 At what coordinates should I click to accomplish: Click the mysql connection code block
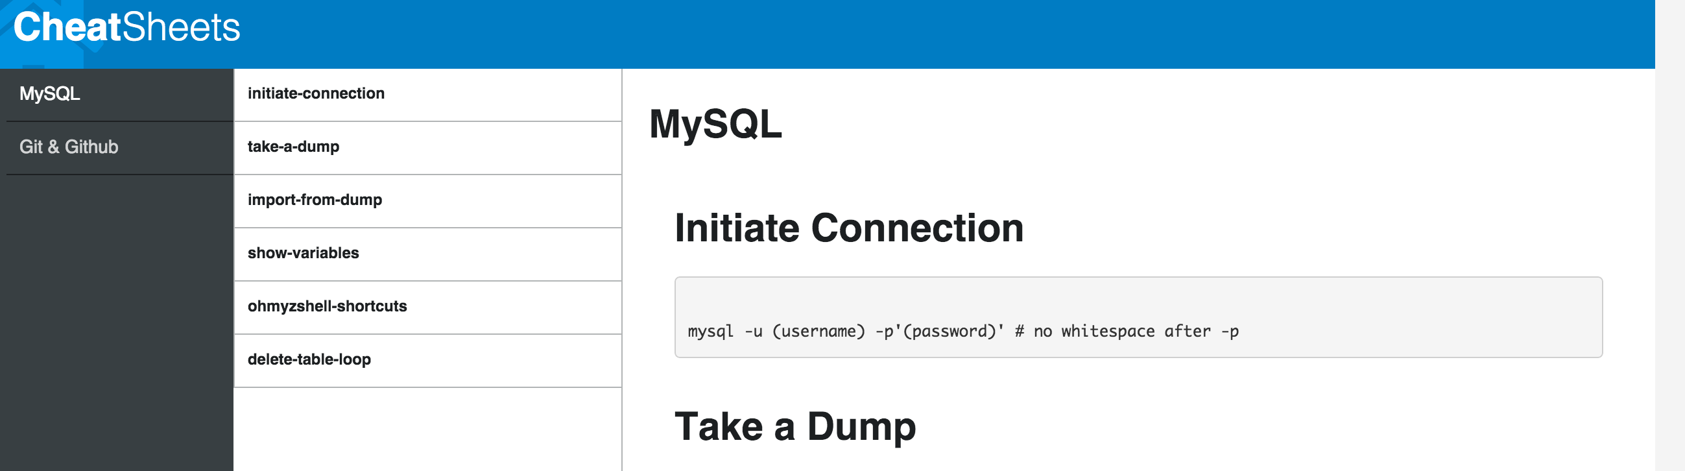pyautogui.click(x=1138, y=317)
